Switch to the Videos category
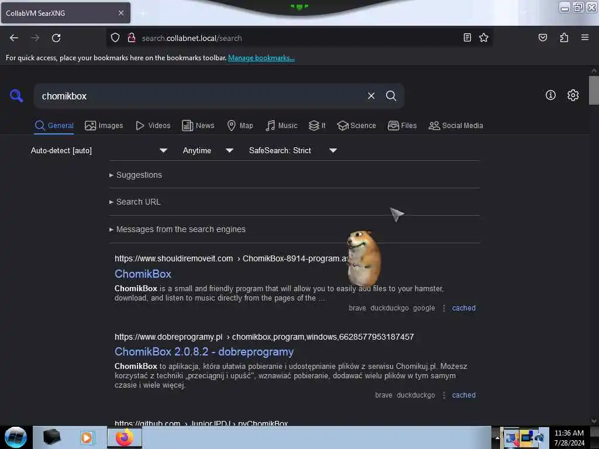Viewport: 599px width, 449px height. point(153,126)
